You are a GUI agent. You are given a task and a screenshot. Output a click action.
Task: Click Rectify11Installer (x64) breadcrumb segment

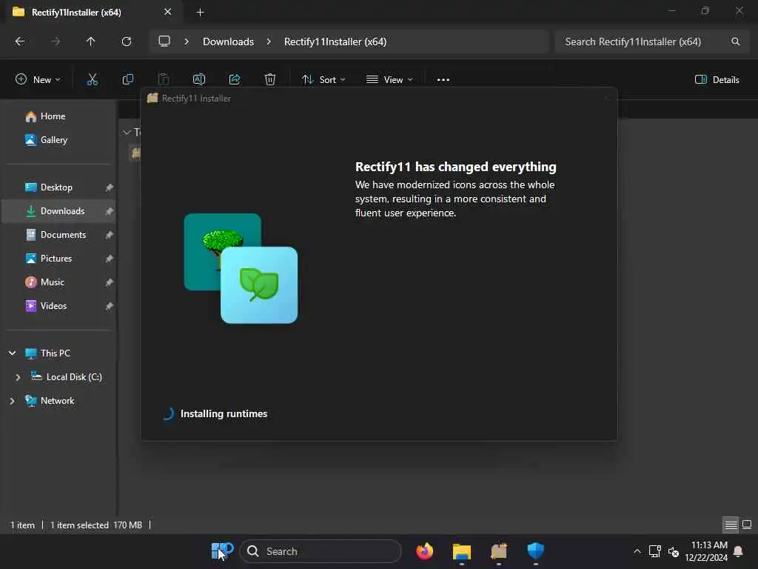[335, 41]
